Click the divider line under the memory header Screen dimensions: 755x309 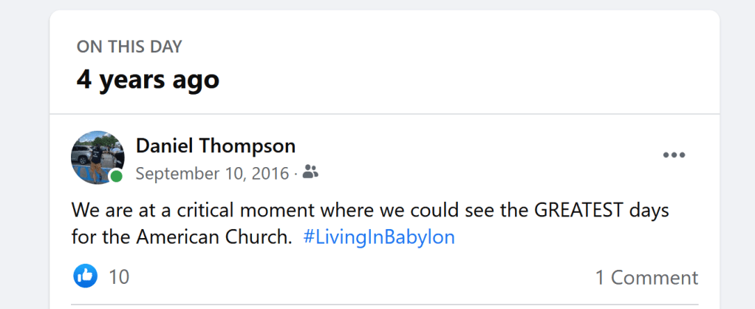pos(384,114)
